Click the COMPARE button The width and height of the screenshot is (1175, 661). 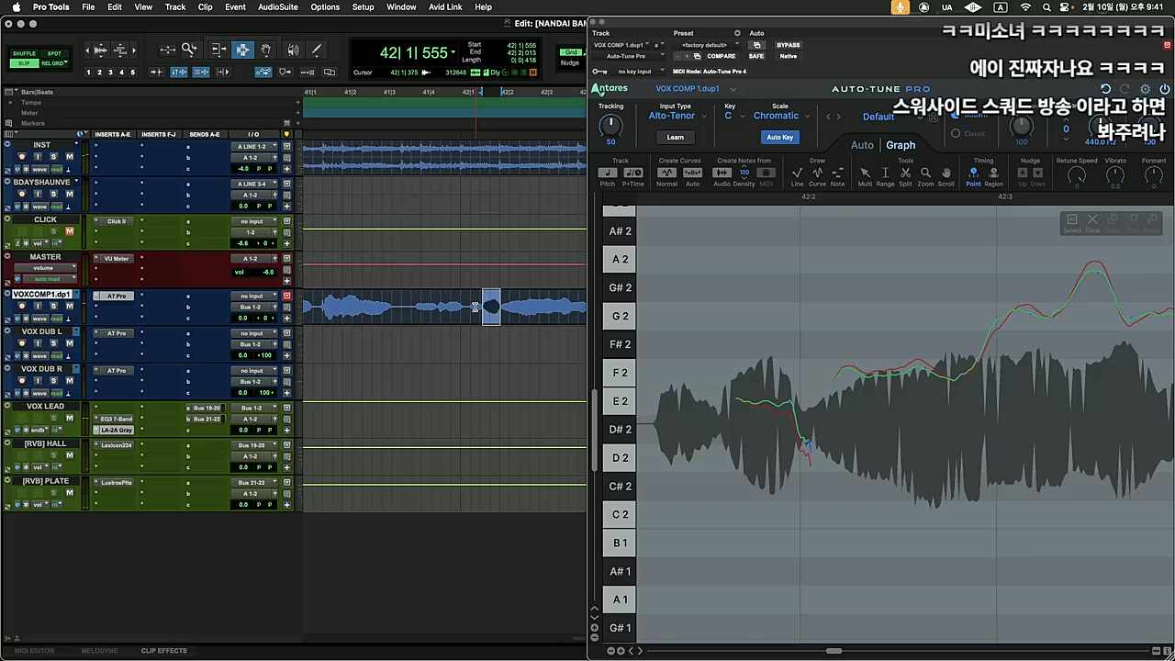[x=721, y=56]
